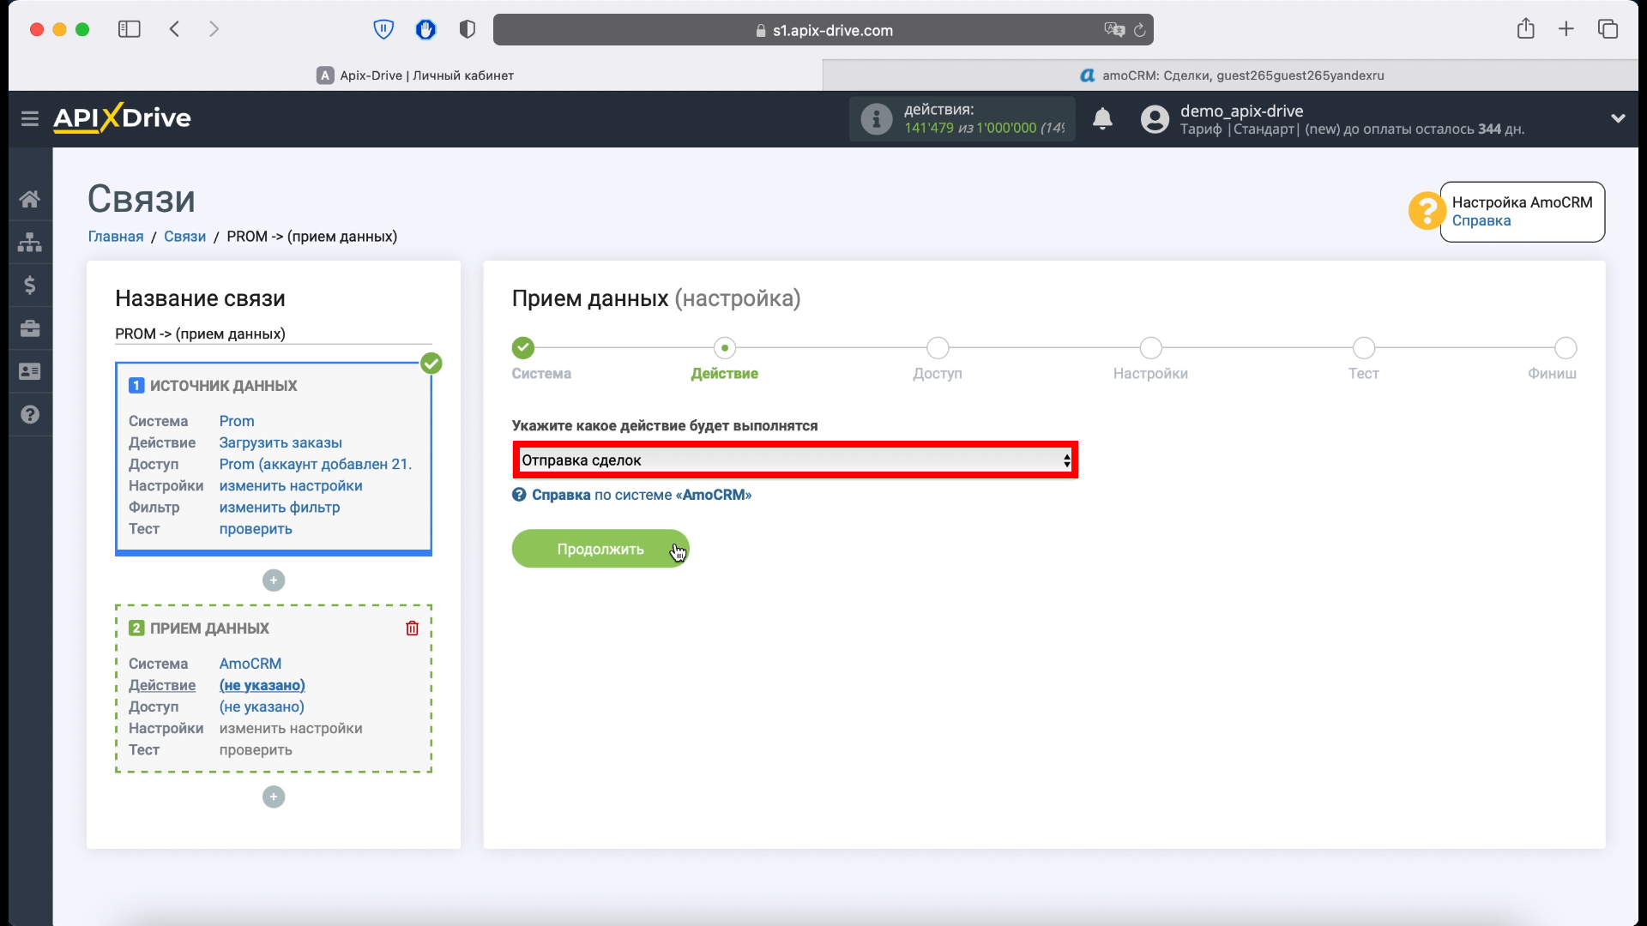The image size is (1647, 926).
Task: Open the notifications bell
Action: coord(1102,119)
